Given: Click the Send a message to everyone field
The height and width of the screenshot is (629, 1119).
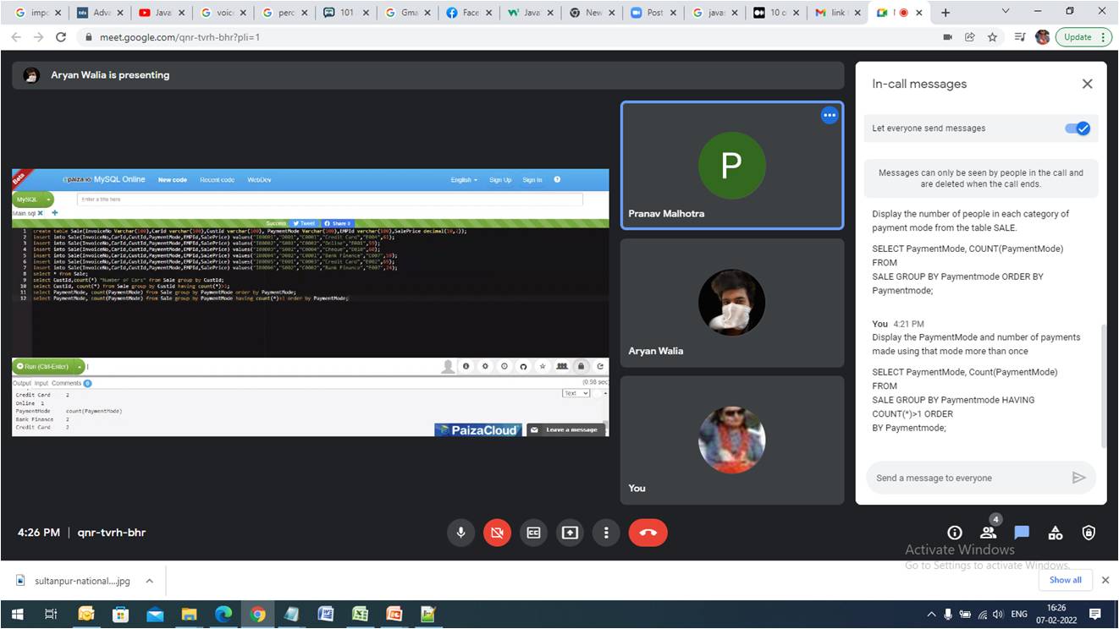Looking at the screenshot, I should (968, 478).
